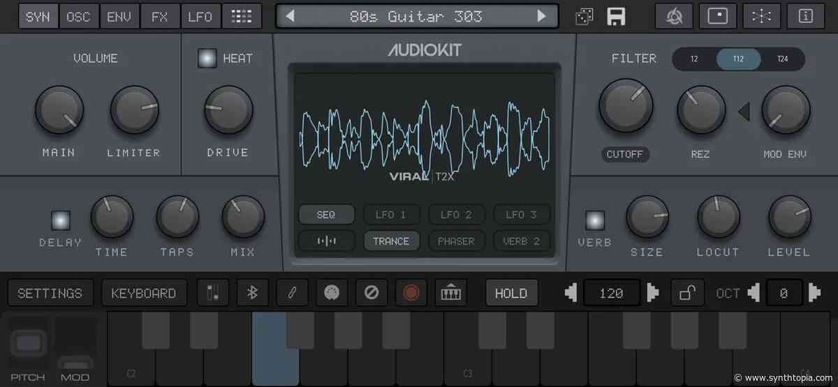Adjust the reverb SIZE knob
Viewport: 838px width, 387px height.
[647, 217]
